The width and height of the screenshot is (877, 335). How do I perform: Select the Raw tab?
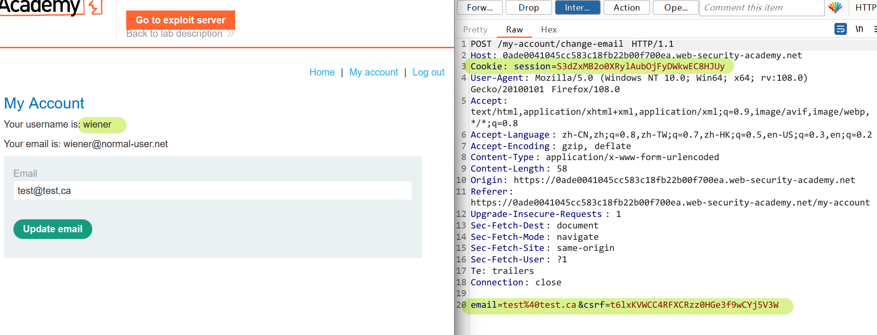(514, 30)
